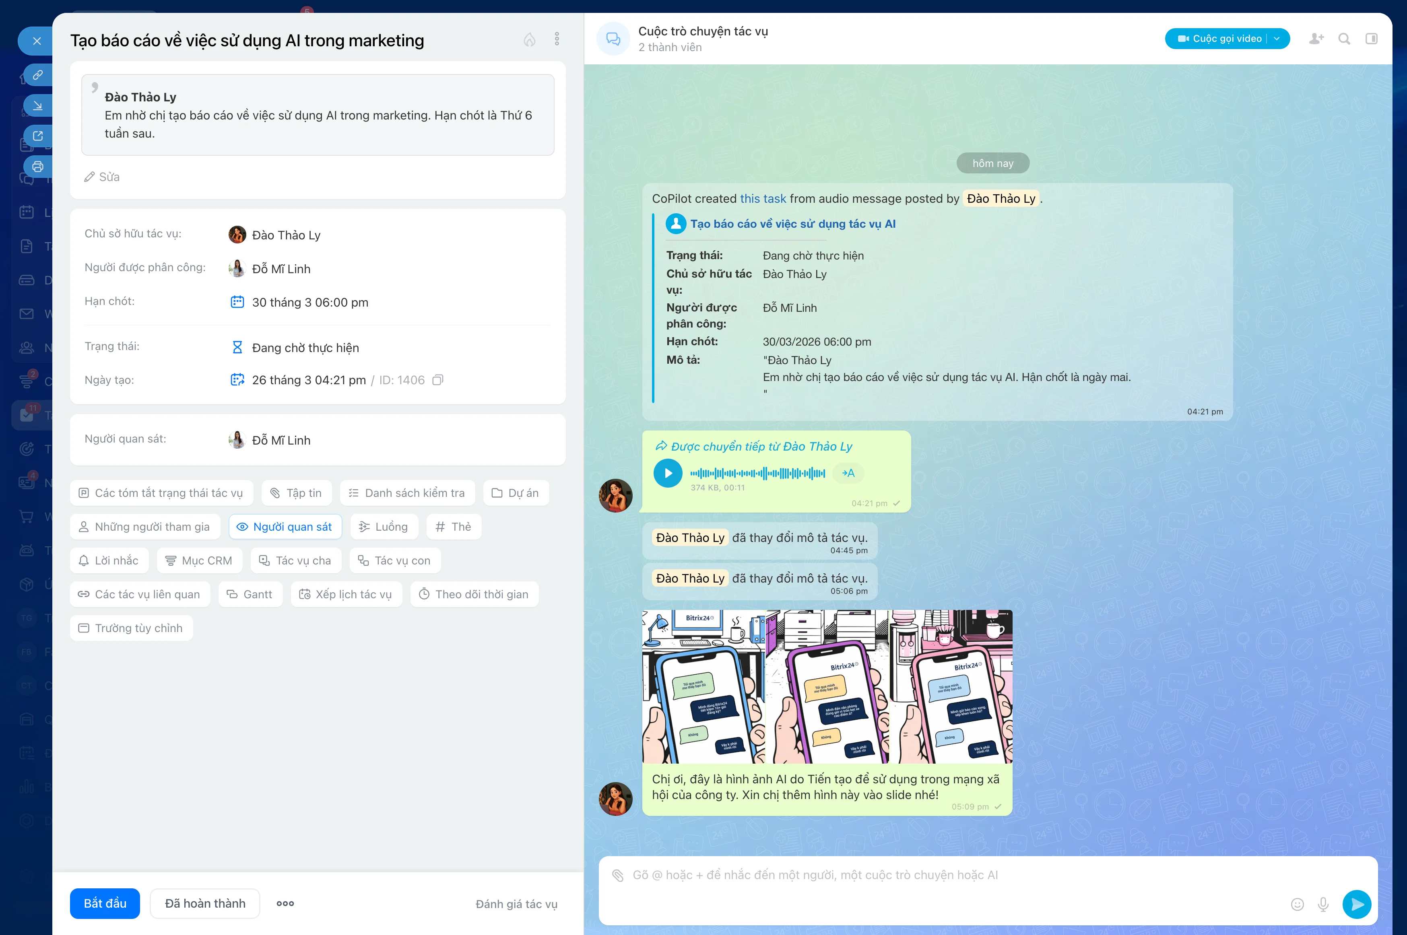Add Các tác vụ liên quan chip

[x=140, y=595]
